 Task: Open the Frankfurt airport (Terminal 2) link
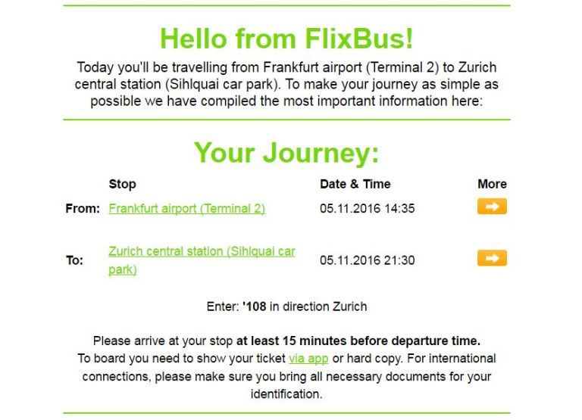[x=186, y=209]
